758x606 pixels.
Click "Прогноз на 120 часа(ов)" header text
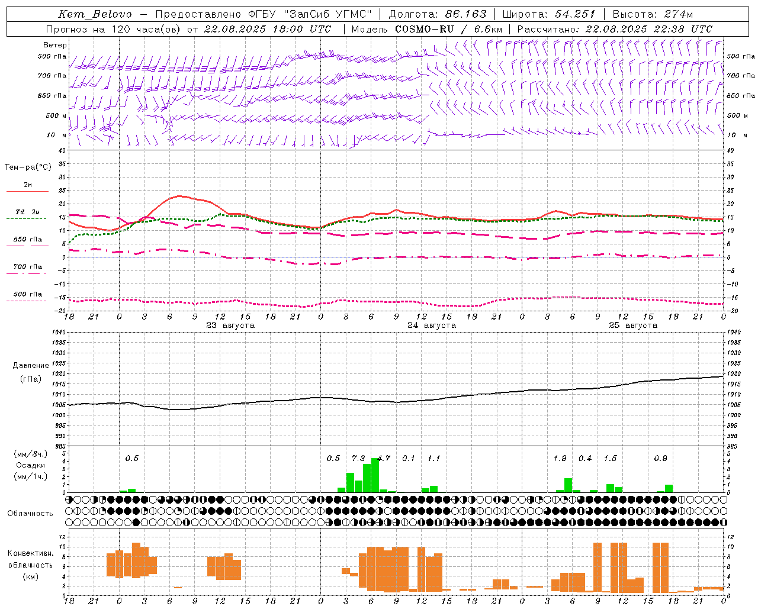[x=114, y=29]
